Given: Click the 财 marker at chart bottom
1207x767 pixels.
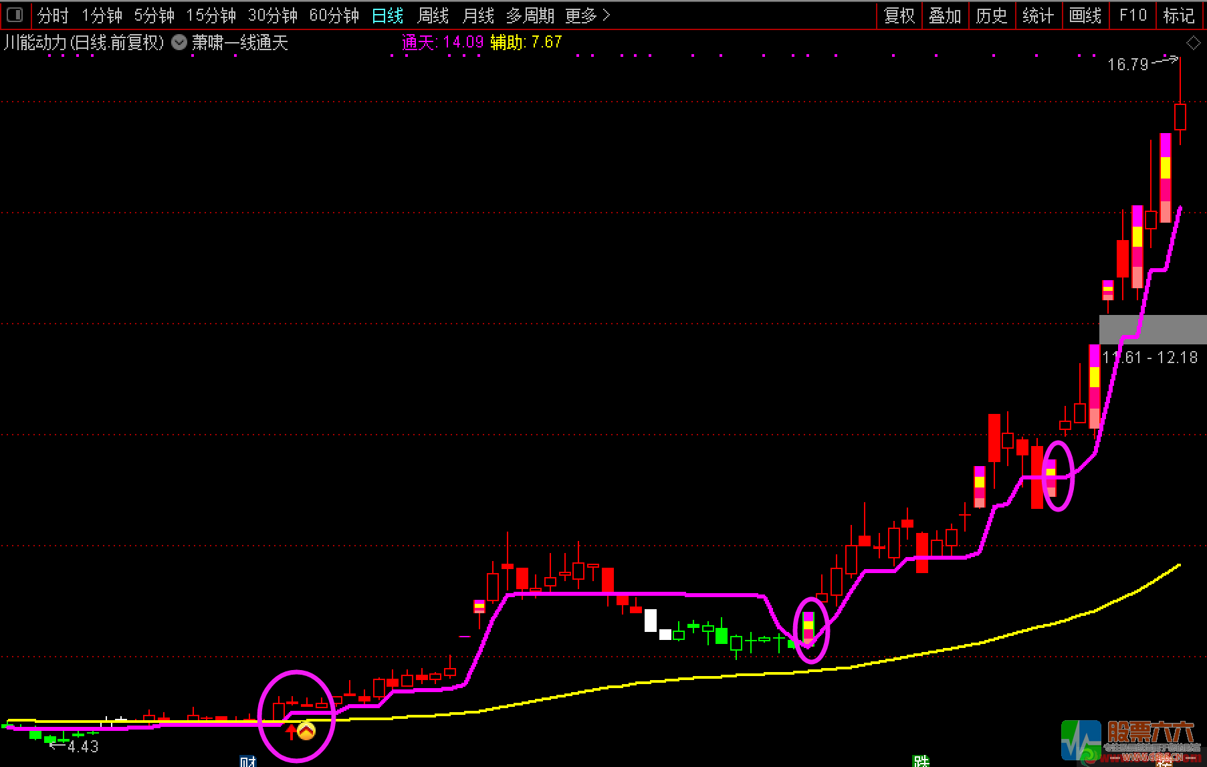Looking at the screenshot, I should (247, 761).
